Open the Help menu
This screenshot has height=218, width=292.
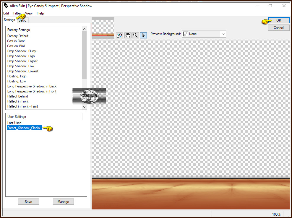[x=40, y=13]
